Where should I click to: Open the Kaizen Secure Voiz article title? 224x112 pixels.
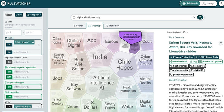tap(191, 47)
